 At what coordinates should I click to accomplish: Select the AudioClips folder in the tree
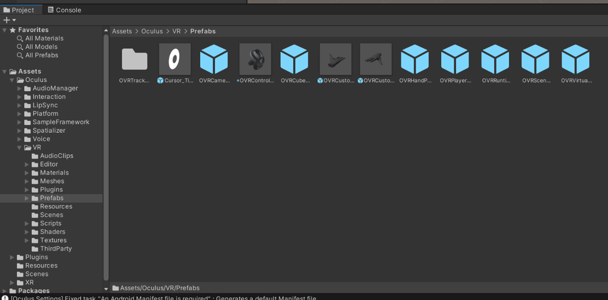click(52, 156)
